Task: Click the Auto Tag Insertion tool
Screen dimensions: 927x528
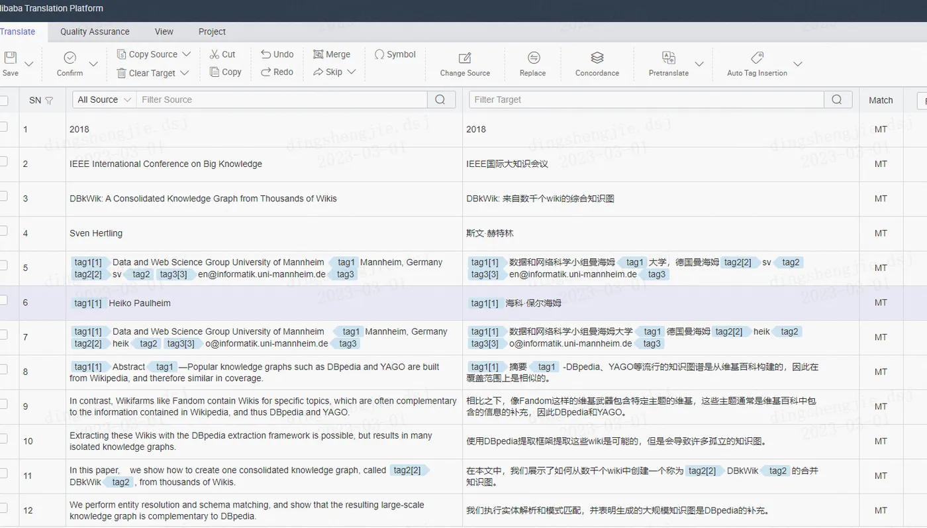Action: [757, 64]
